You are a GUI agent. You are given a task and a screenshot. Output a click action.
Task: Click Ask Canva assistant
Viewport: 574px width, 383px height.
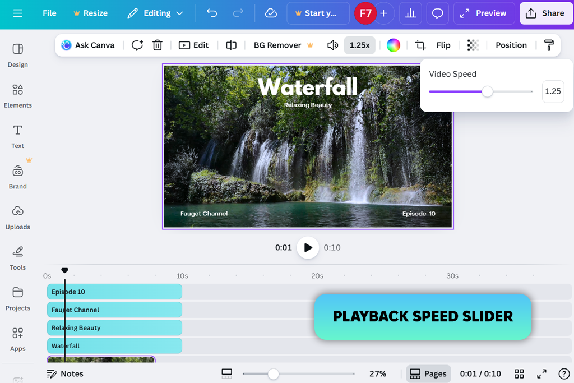[x=88, y=45]
